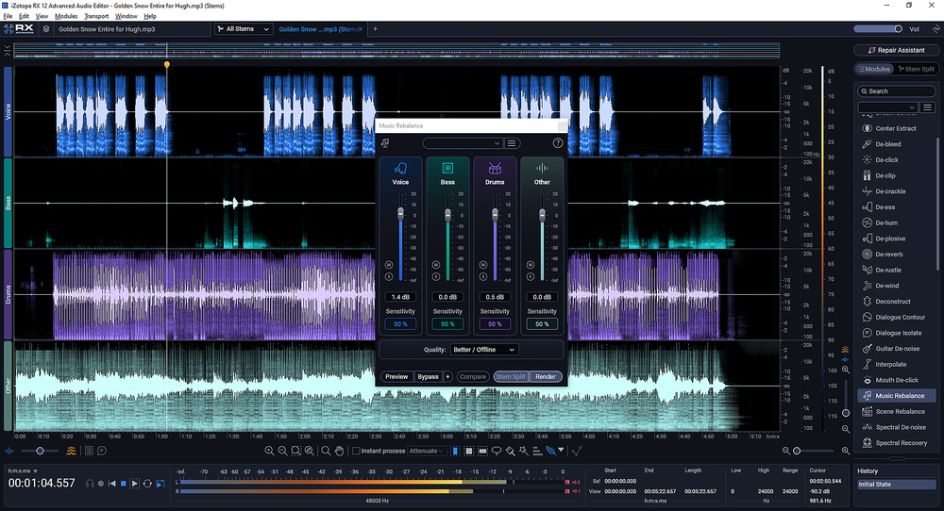Open the De-hum module
This screenshot has height=511, width=944.
896,223
